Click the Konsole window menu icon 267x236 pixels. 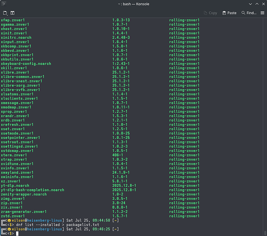4,4
